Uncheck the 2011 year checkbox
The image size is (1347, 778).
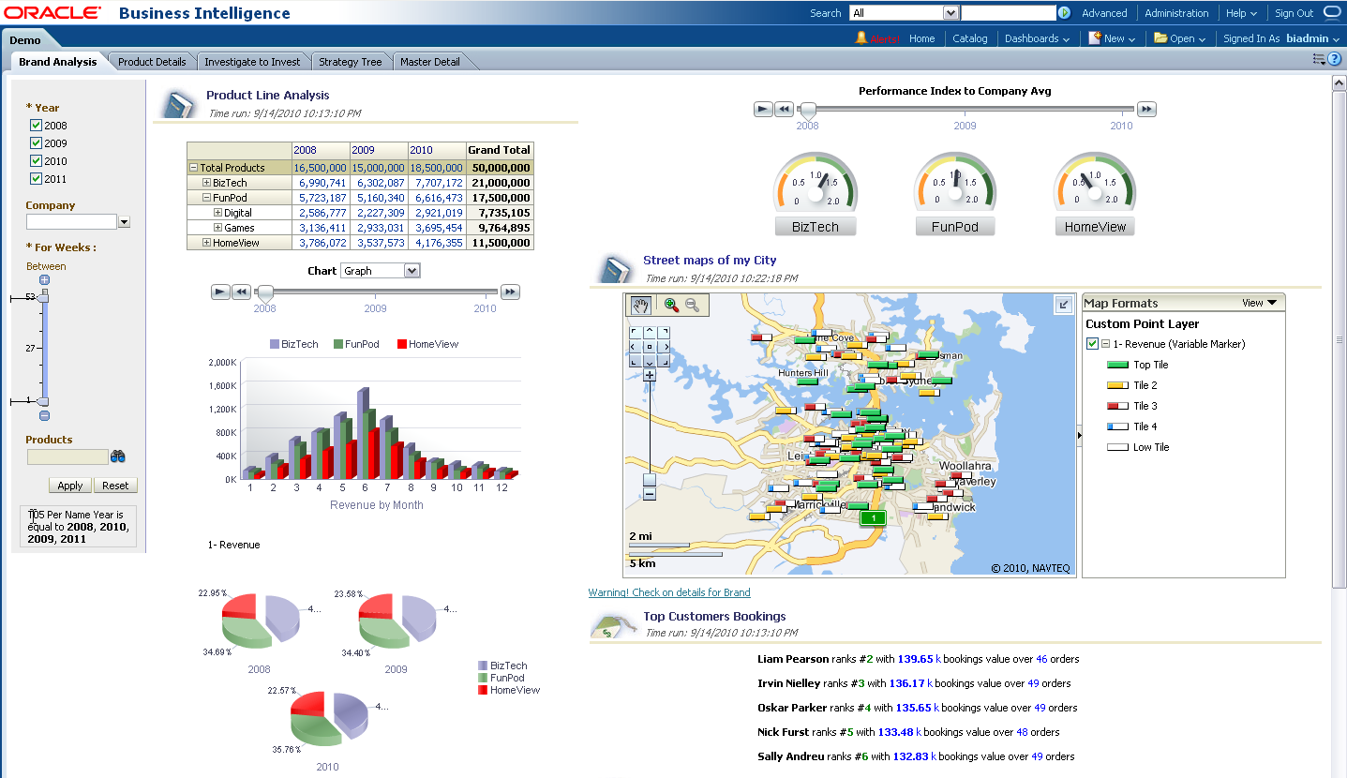pyautogui.click(x=36, y=179)
